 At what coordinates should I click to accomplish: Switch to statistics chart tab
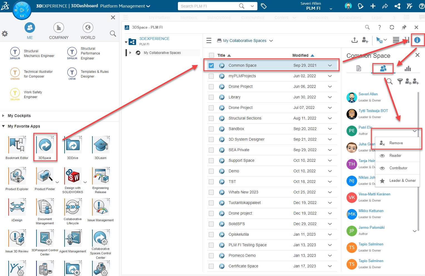coord(408,68)
